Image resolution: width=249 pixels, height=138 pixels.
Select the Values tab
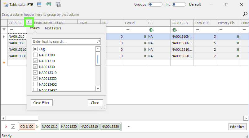[35, 28]
